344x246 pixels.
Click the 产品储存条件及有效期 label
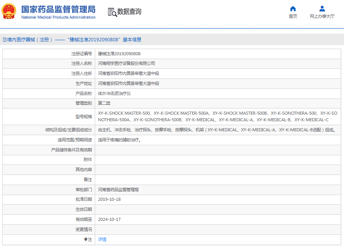tap(72, 150)
